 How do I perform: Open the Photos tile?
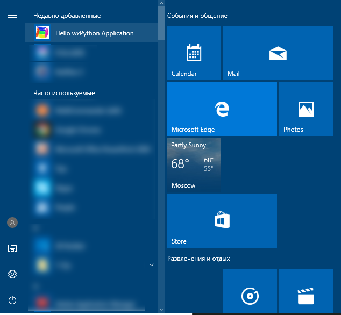coord(306,109)
